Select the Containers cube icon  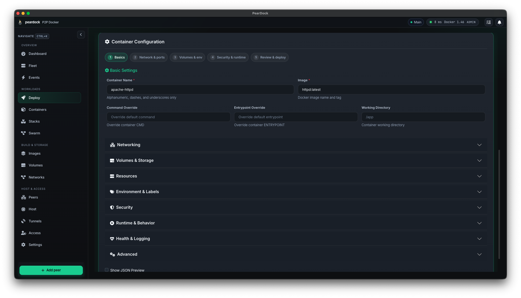coord(23,110)
